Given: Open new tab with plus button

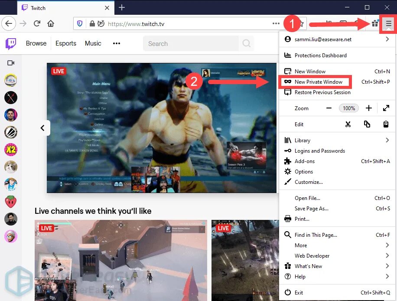Looking at the screenshot, I should pyautogui.click(x=122, y=8).
